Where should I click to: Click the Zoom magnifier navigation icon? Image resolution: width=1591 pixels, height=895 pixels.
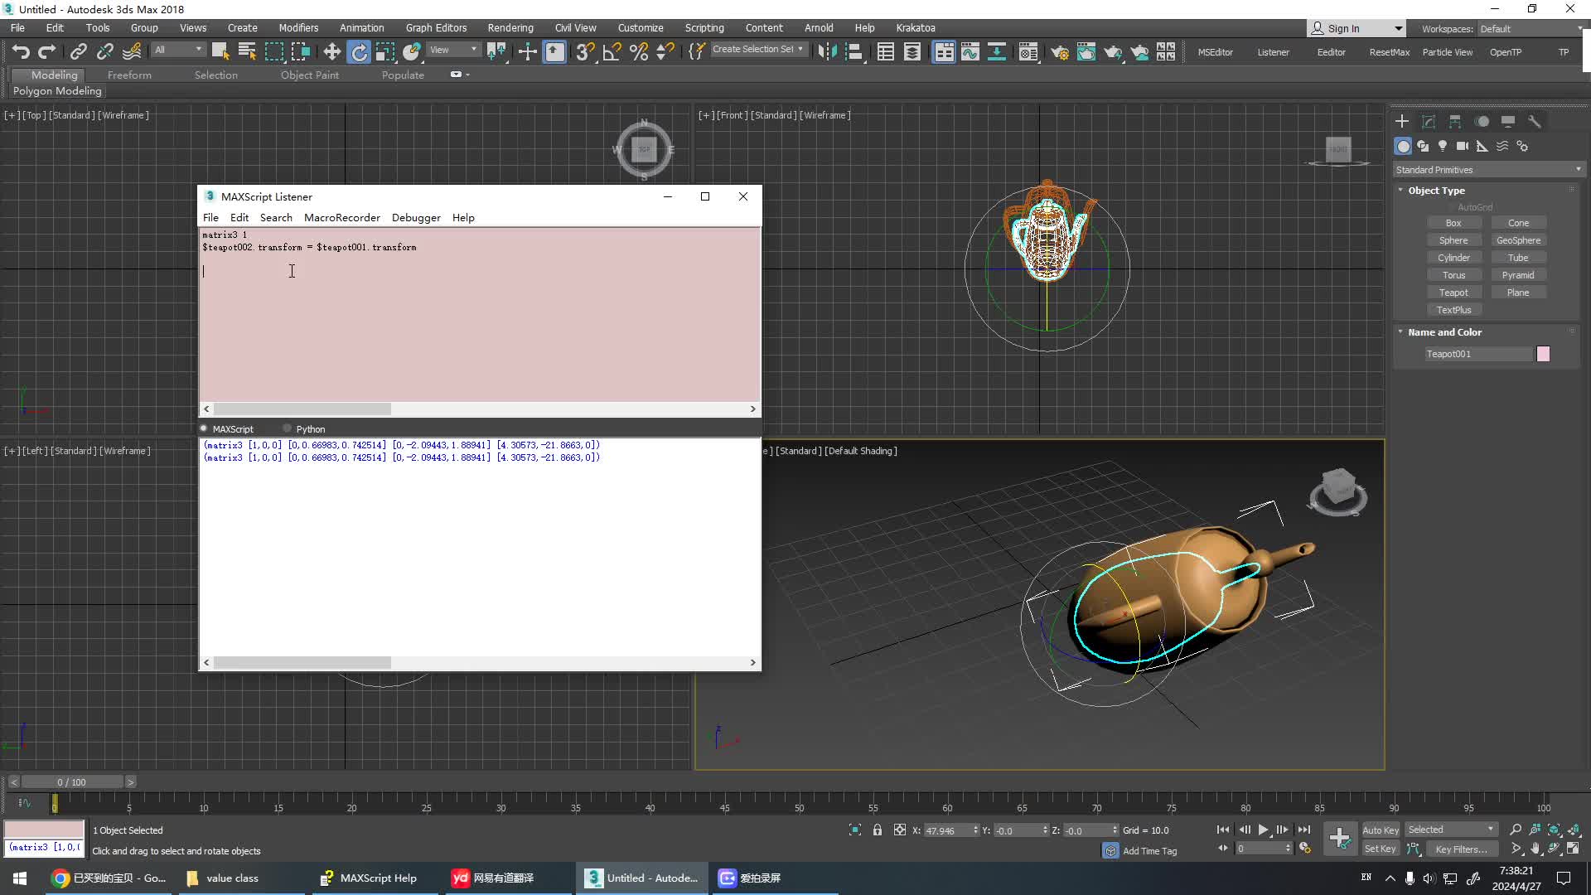1516,830
